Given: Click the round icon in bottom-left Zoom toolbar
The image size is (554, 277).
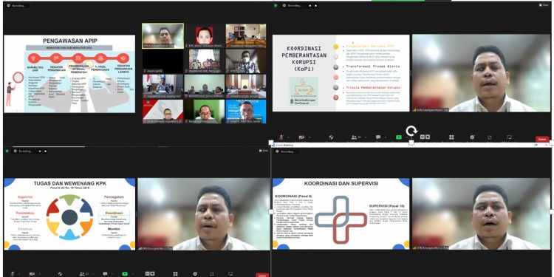Looking at the screenshot, I should [195, 274].
